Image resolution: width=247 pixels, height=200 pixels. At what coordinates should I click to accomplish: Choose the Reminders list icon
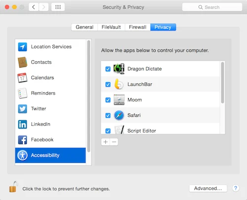(x=22, y=93)
